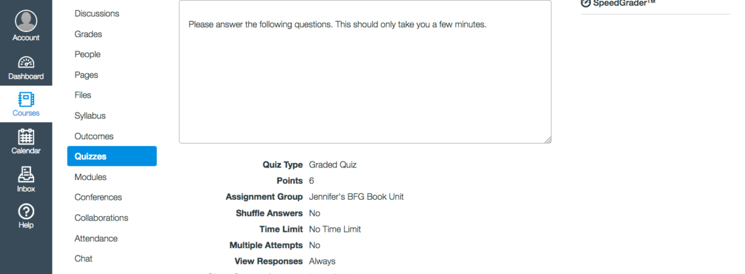This screenshot has height=274, width=745.
Task: Open the Account avatar icon
Action: [x=26, y=21]
